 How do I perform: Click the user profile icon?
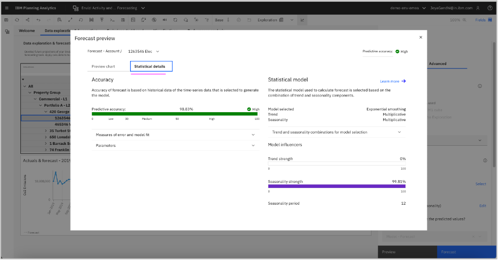point(477,8)
